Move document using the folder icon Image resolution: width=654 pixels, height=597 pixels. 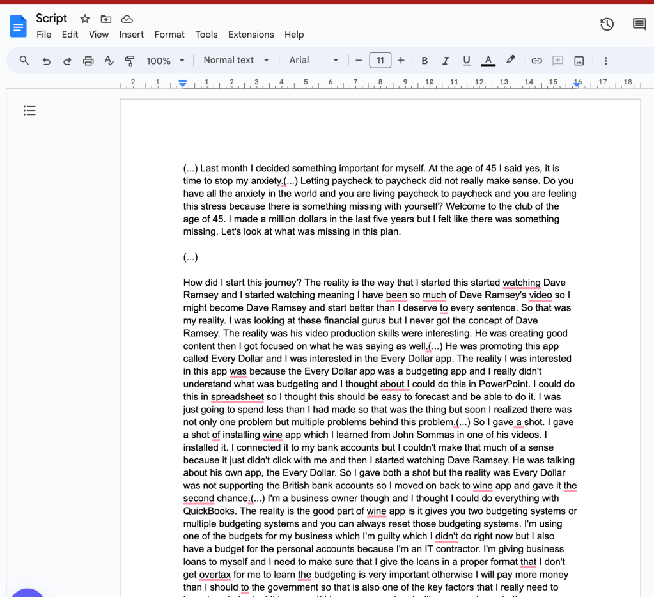pos(106,19)
